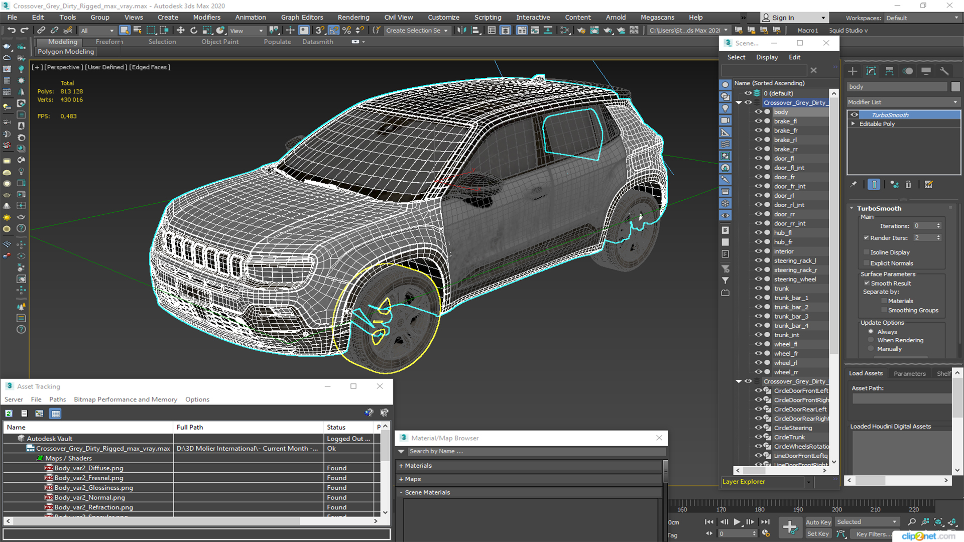The height and width of the screenshot is (542, 964).
Task: Click the Undo arrow in the main toolbar
Action: point(11,31)
